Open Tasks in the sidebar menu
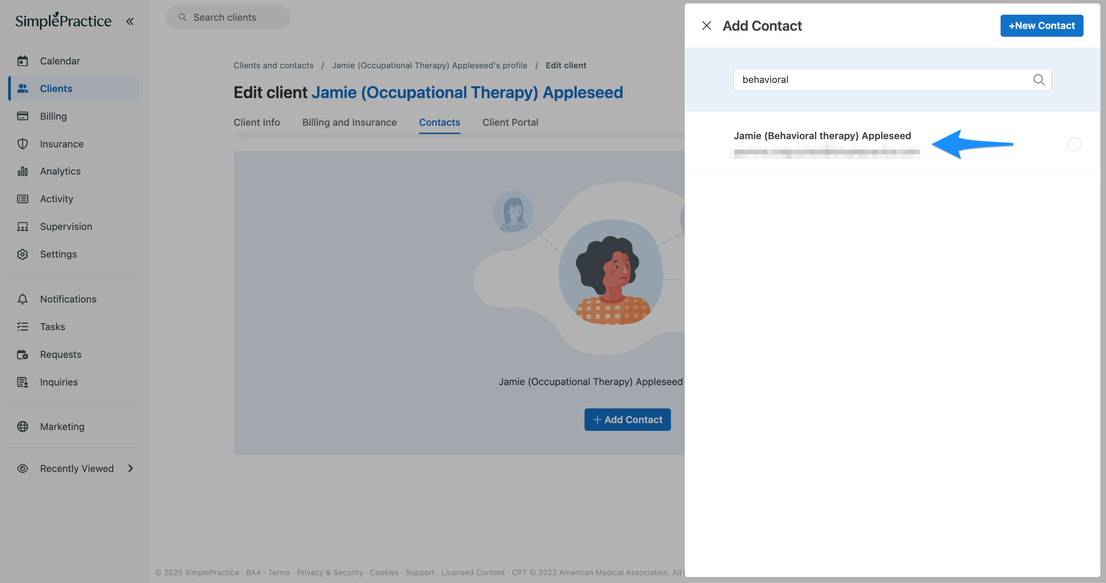Image resolution: width=1106 pixels, height=583 pixels. 74,327
